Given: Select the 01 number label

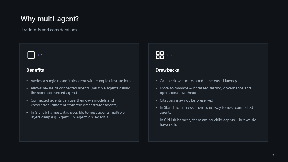Looking at the screenshot, I should (x=40, y=55).
